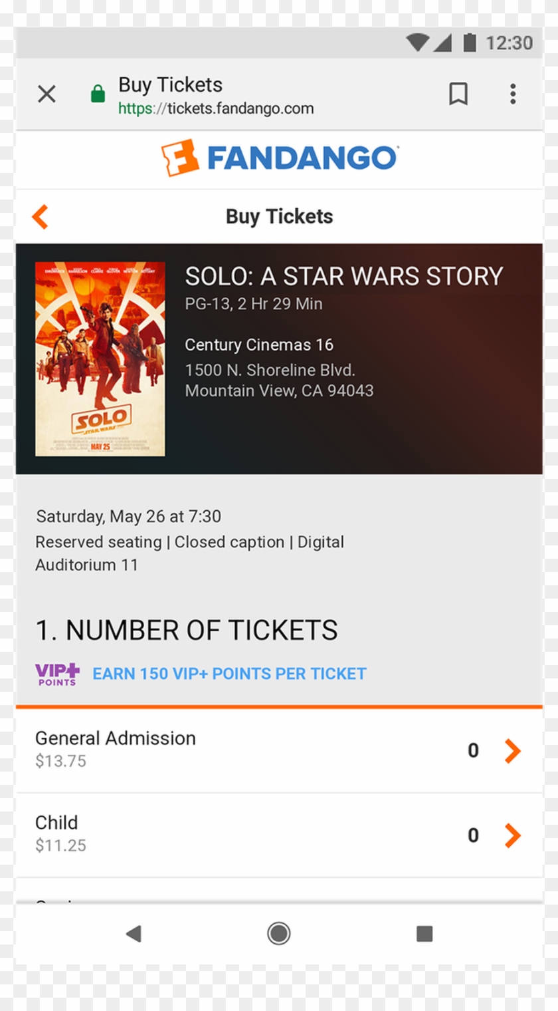Tap the green secure lock icon
The width and height of the screenshot is (558, 1011).
pos(98,94)
